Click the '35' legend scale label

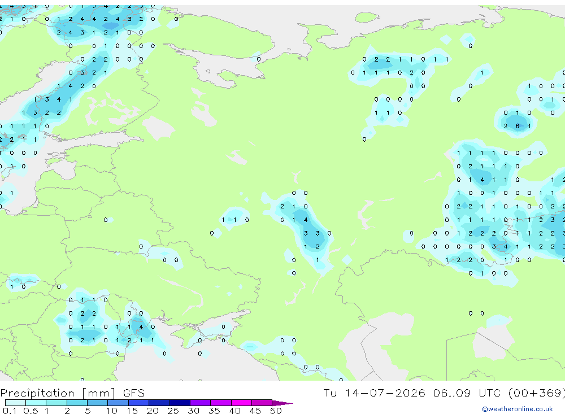[214, 411]
